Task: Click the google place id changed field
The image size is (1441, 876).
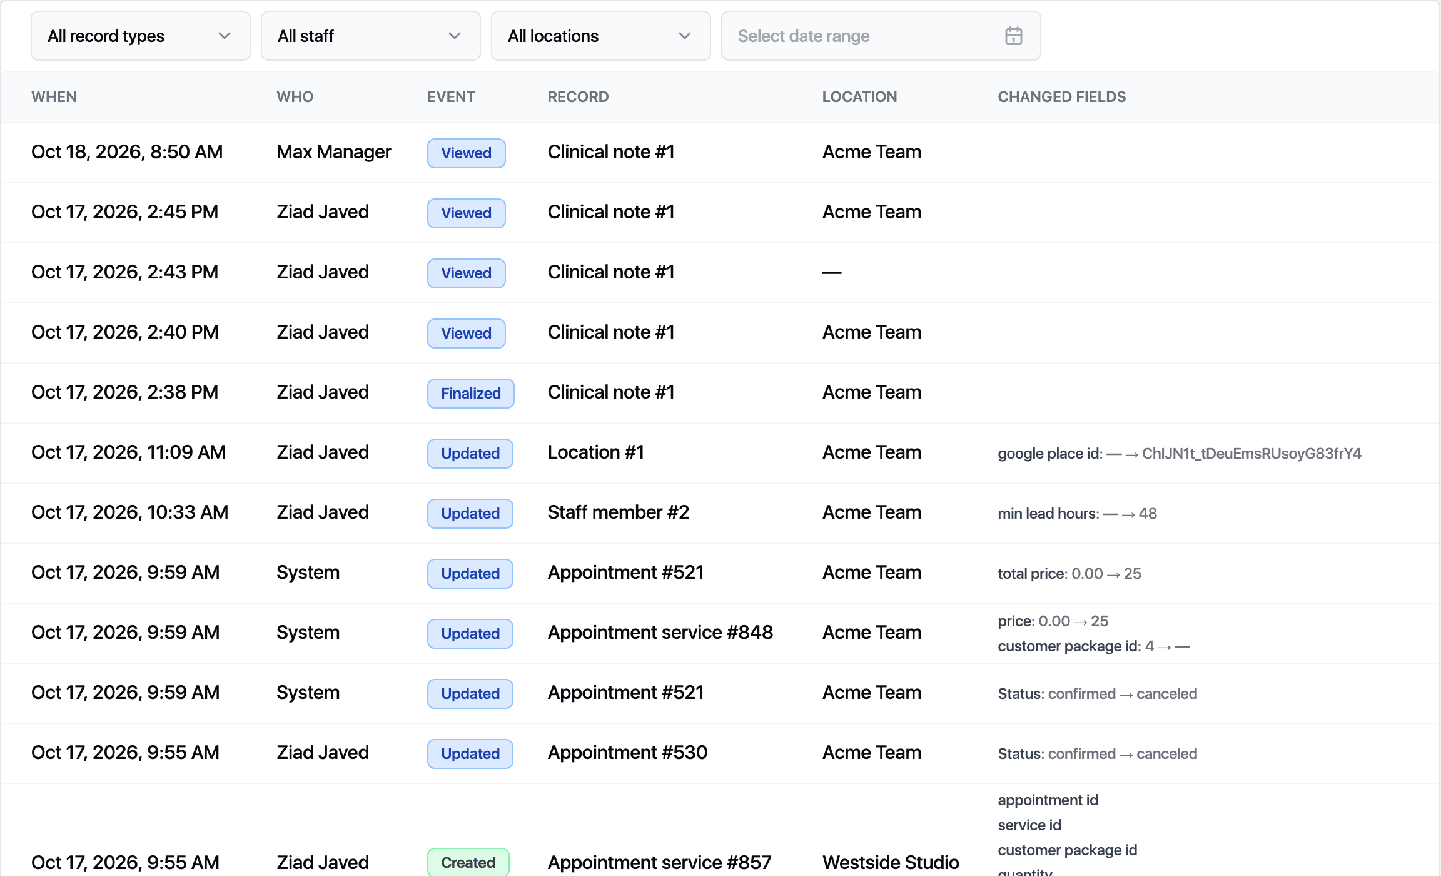Action: click(x=1180, y=453)
